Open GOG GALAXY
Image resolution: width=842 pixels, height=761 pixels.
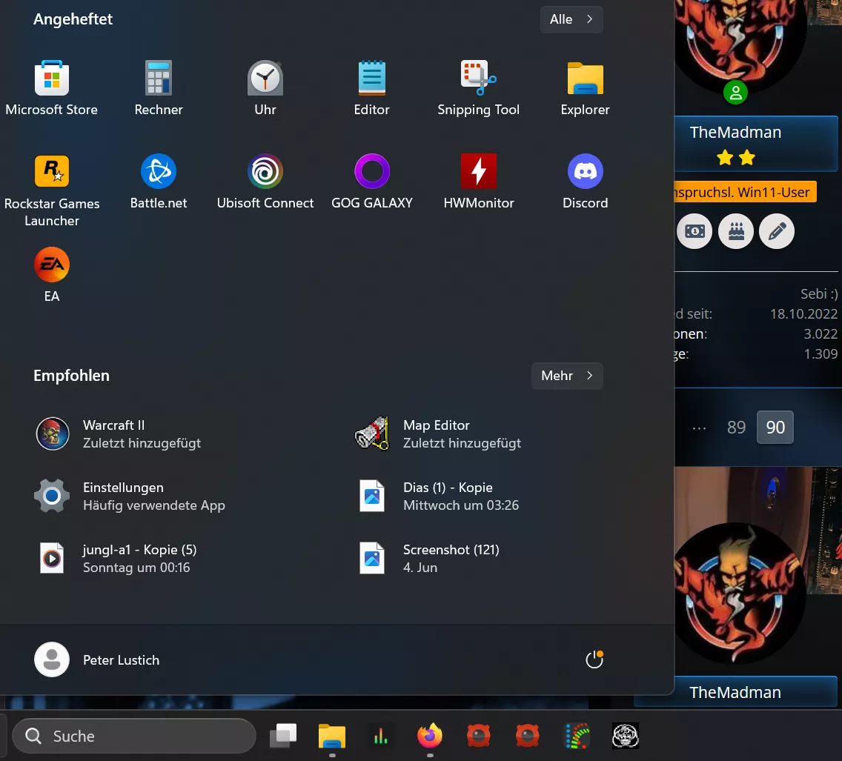coord(371,182)
